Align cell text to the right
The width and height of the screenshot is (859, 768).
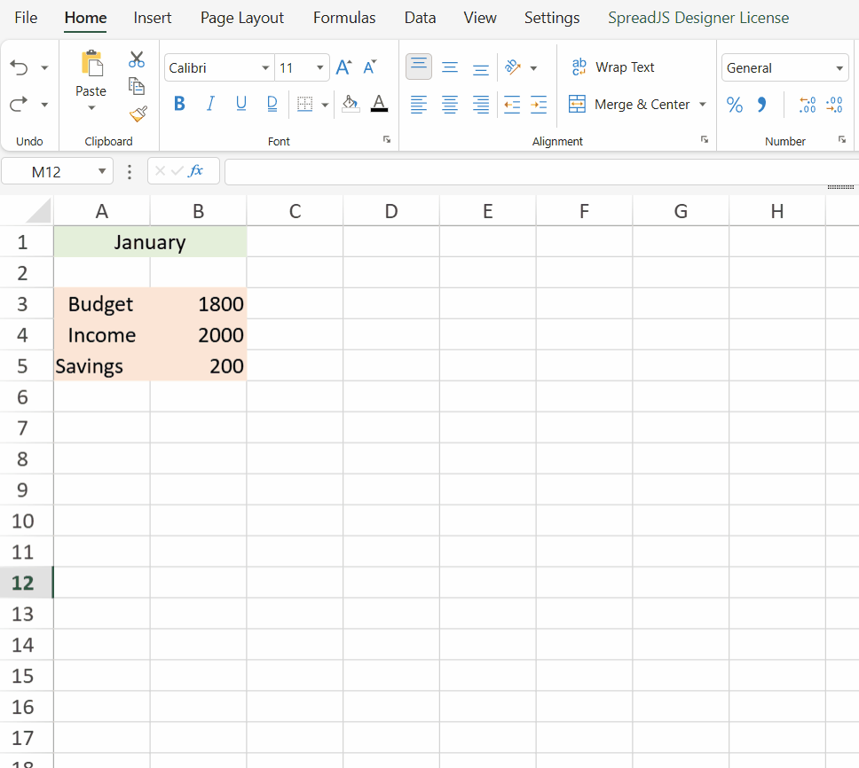click(x=481, y=104)
